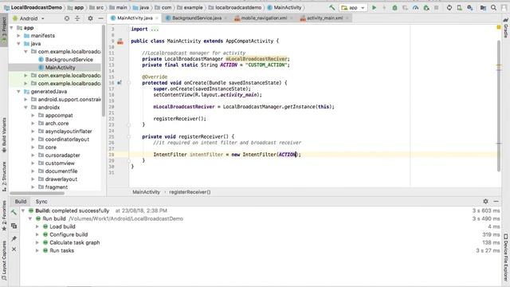Click the Search Everywhere magnifier icon
510x287 pixels.
tap(494, 7)
